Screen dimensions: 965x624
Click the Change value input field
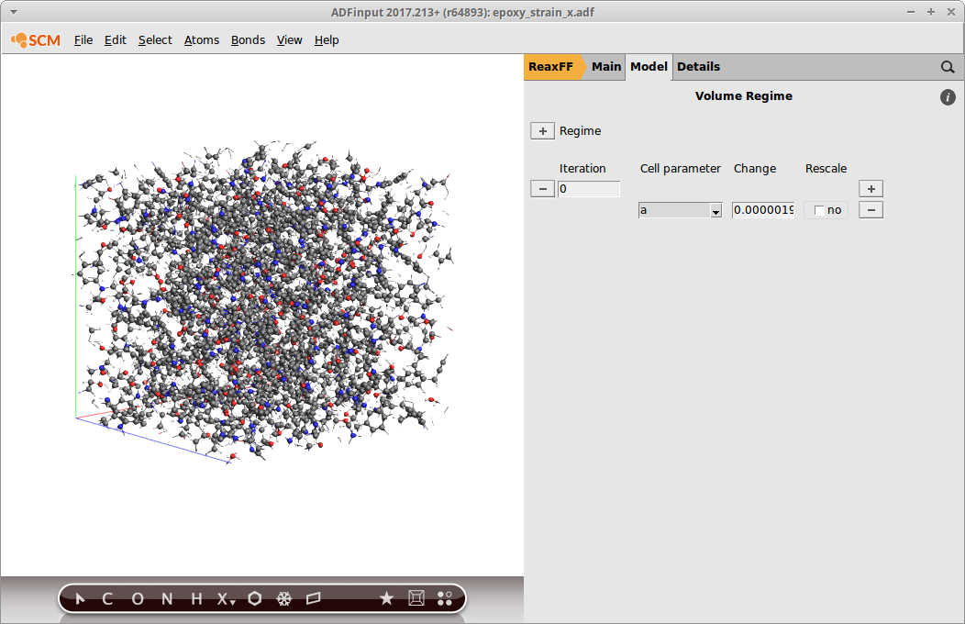763,211
